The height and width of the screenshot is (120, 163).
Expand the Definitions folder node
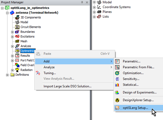(x=7, y=75)
